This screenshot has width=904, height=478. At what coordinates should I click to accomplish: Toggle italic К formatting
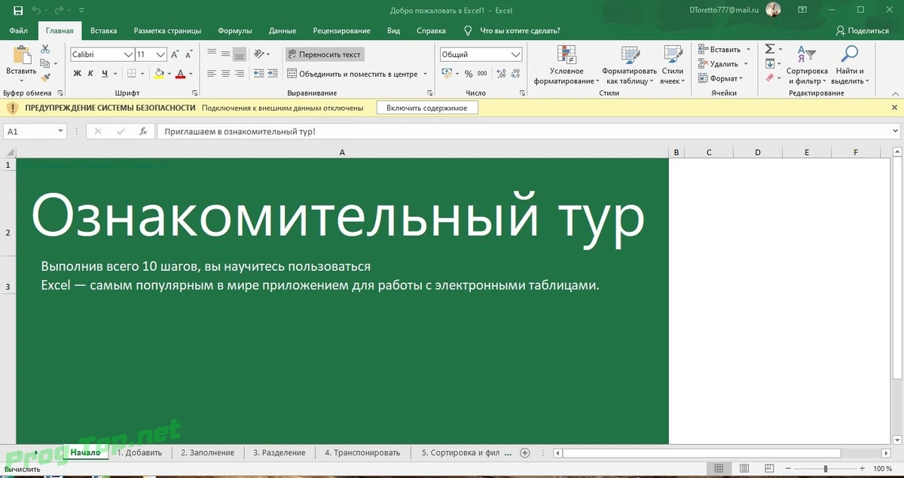click(x=90, y=74)
